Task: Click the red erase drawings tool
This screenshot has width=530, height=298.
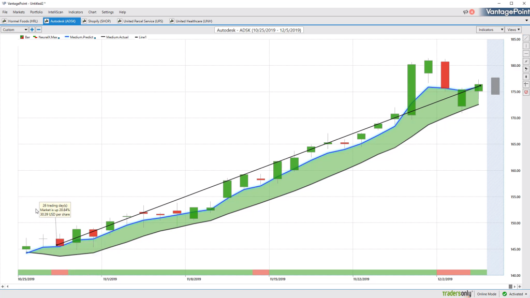Action: click(x=526, y=92)
